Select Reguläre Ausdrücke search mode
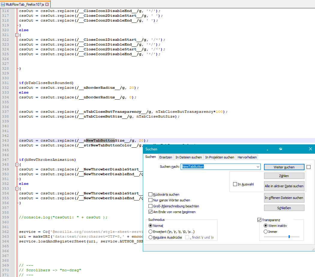Screen dimensions: 315x277 click(x=151, y=237)
